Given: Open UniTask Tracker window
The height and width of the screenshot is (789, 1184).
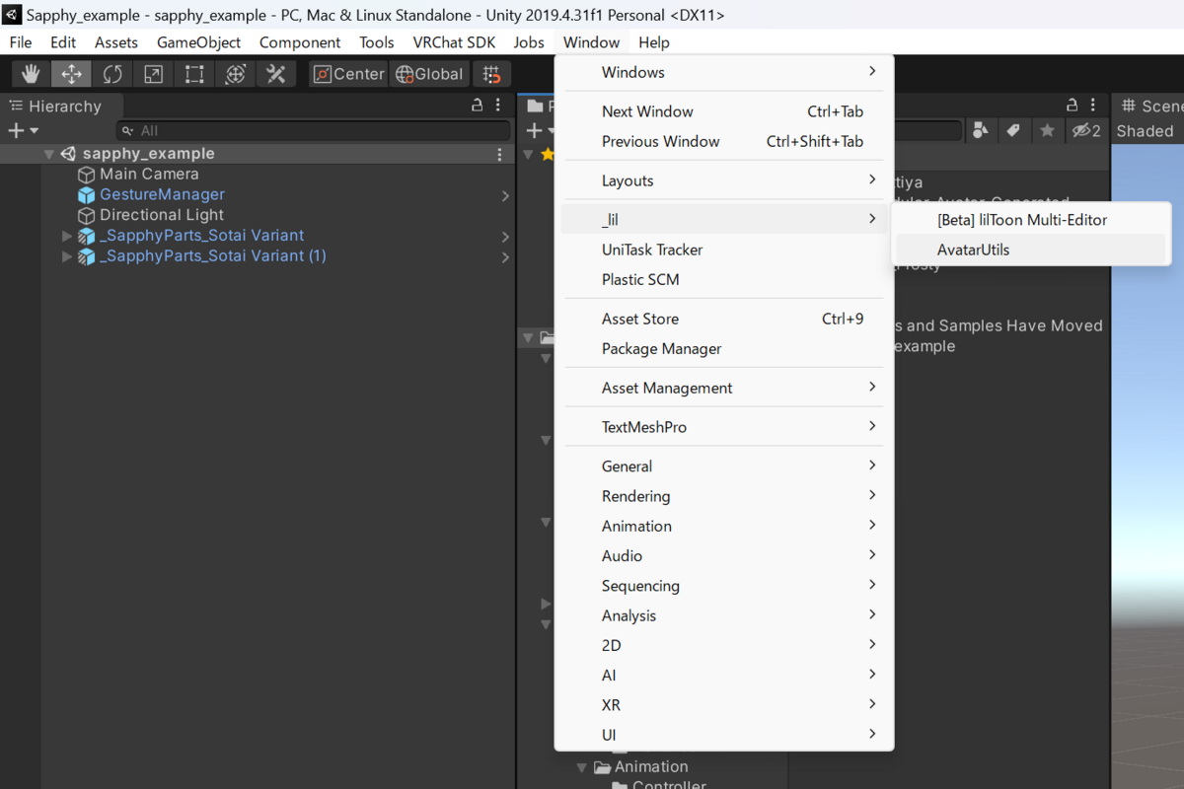Looking at the screenshot, I should click(725, 250).
